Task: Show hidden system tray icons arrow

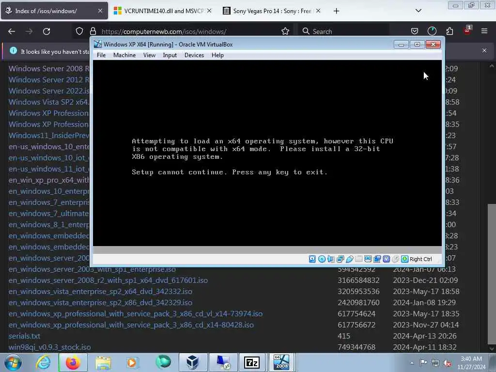Action: pyautogui.click(x=412, y=363)
